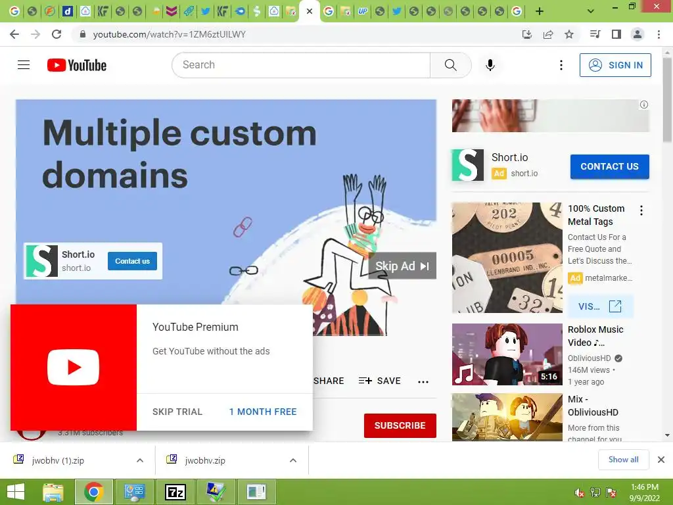Click the magnifier search button
Screen dimensions: 673x505
pos(451,65)
